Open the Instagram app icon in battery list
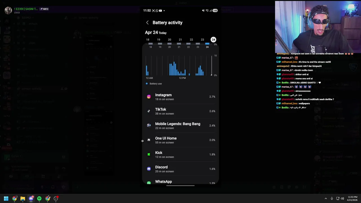Image resolution: width=361 pixels, height=203 pixels. pos(149,97)
